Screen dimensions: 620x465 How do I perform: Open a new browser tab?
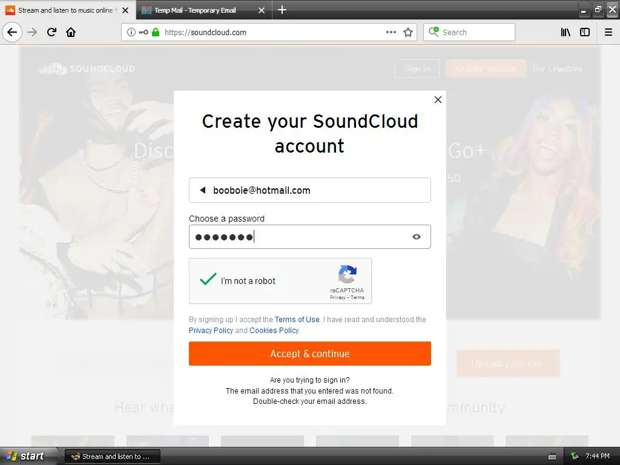(x=282, y=10)
